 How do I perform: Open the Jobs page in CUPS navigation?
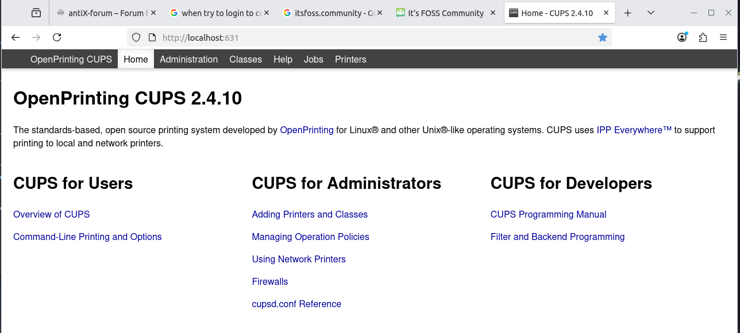pos(313,59)
